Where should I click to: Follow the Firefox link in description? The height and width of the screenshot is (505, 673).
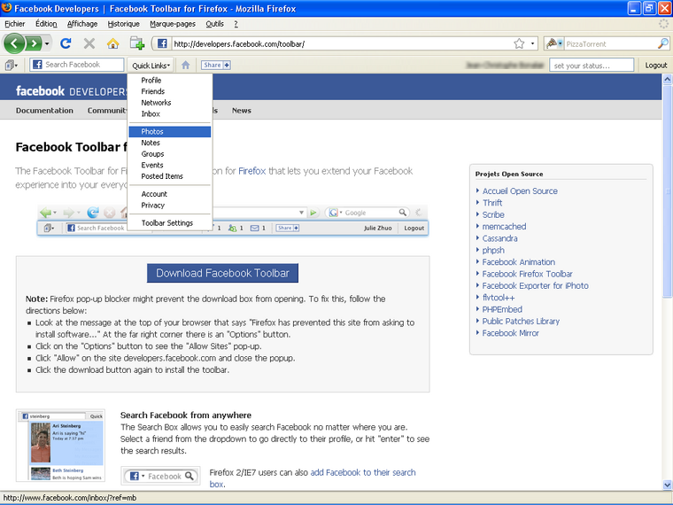252,171
